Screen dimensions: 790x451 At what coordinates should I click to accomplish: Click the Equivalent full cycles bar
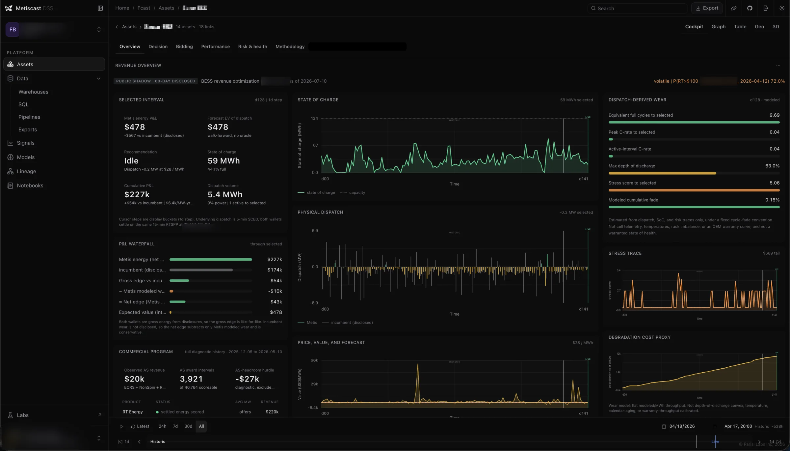[x=694, y=122]
